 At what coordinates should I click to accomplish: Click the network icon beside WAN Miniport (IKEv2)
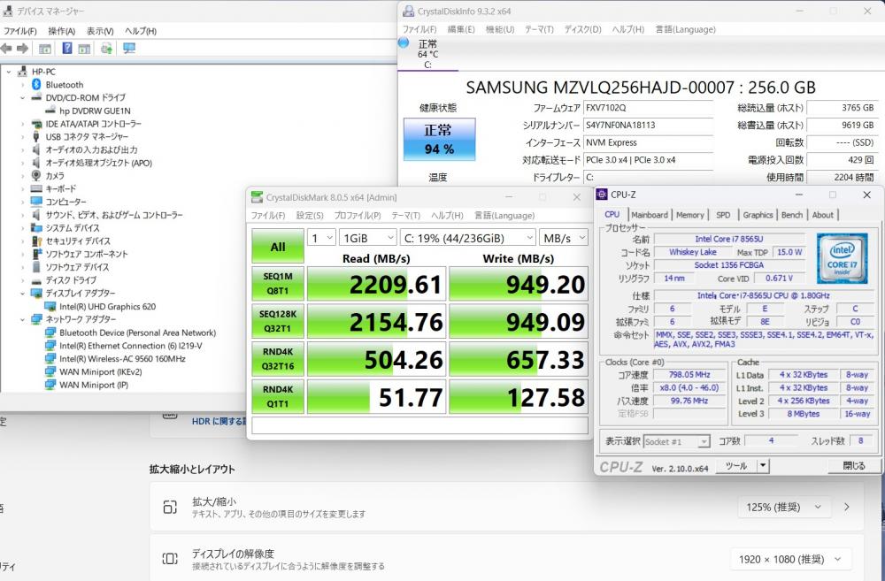[50, 371]
